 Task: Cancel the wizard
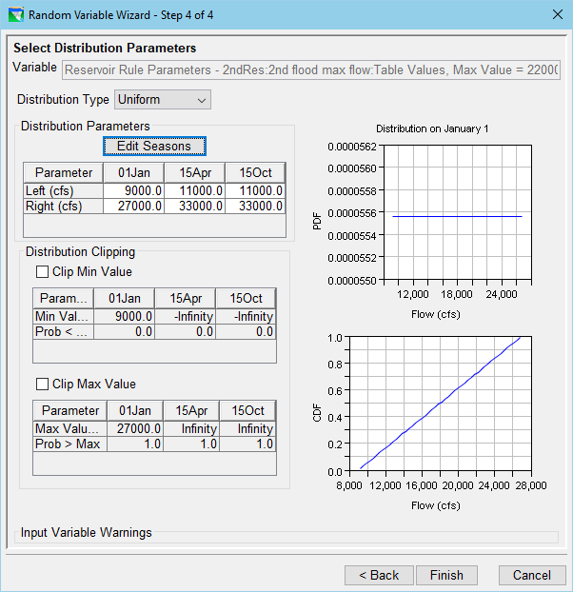coord(531,575)
